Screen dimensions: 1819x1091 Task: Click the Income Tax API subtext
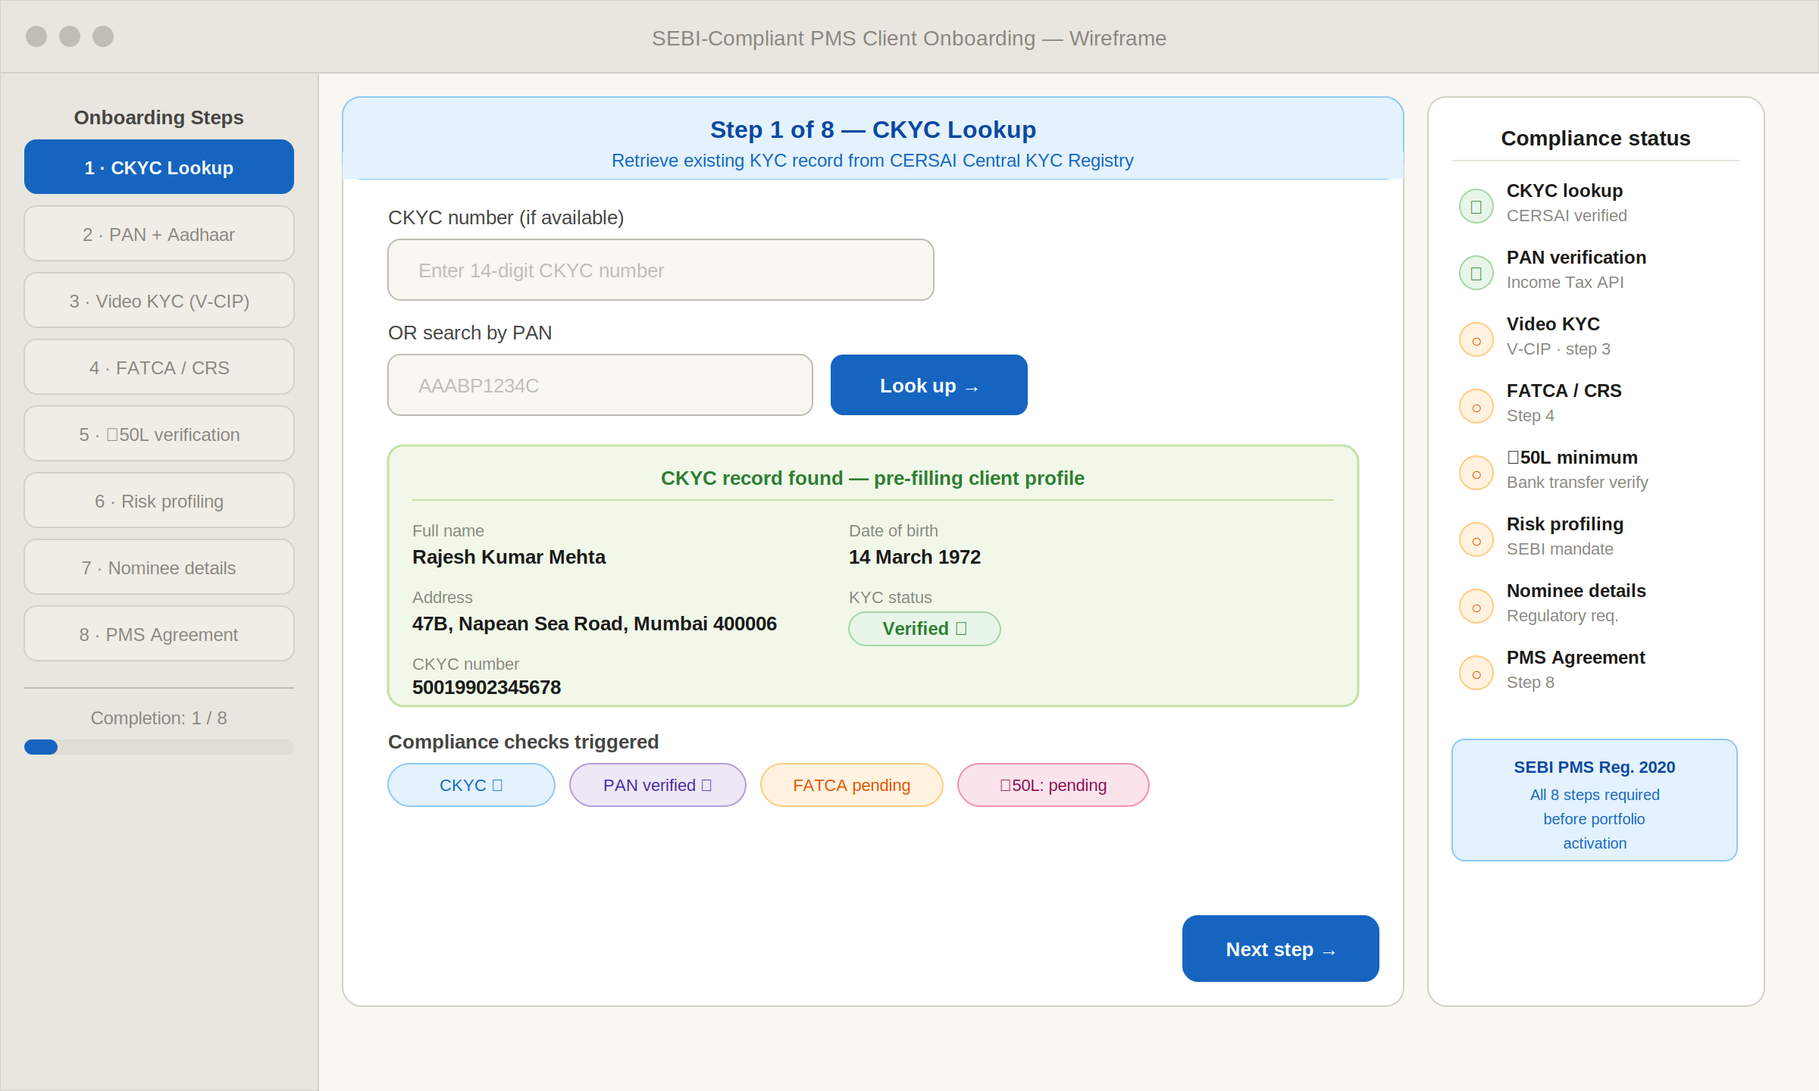pos(1565,283)
